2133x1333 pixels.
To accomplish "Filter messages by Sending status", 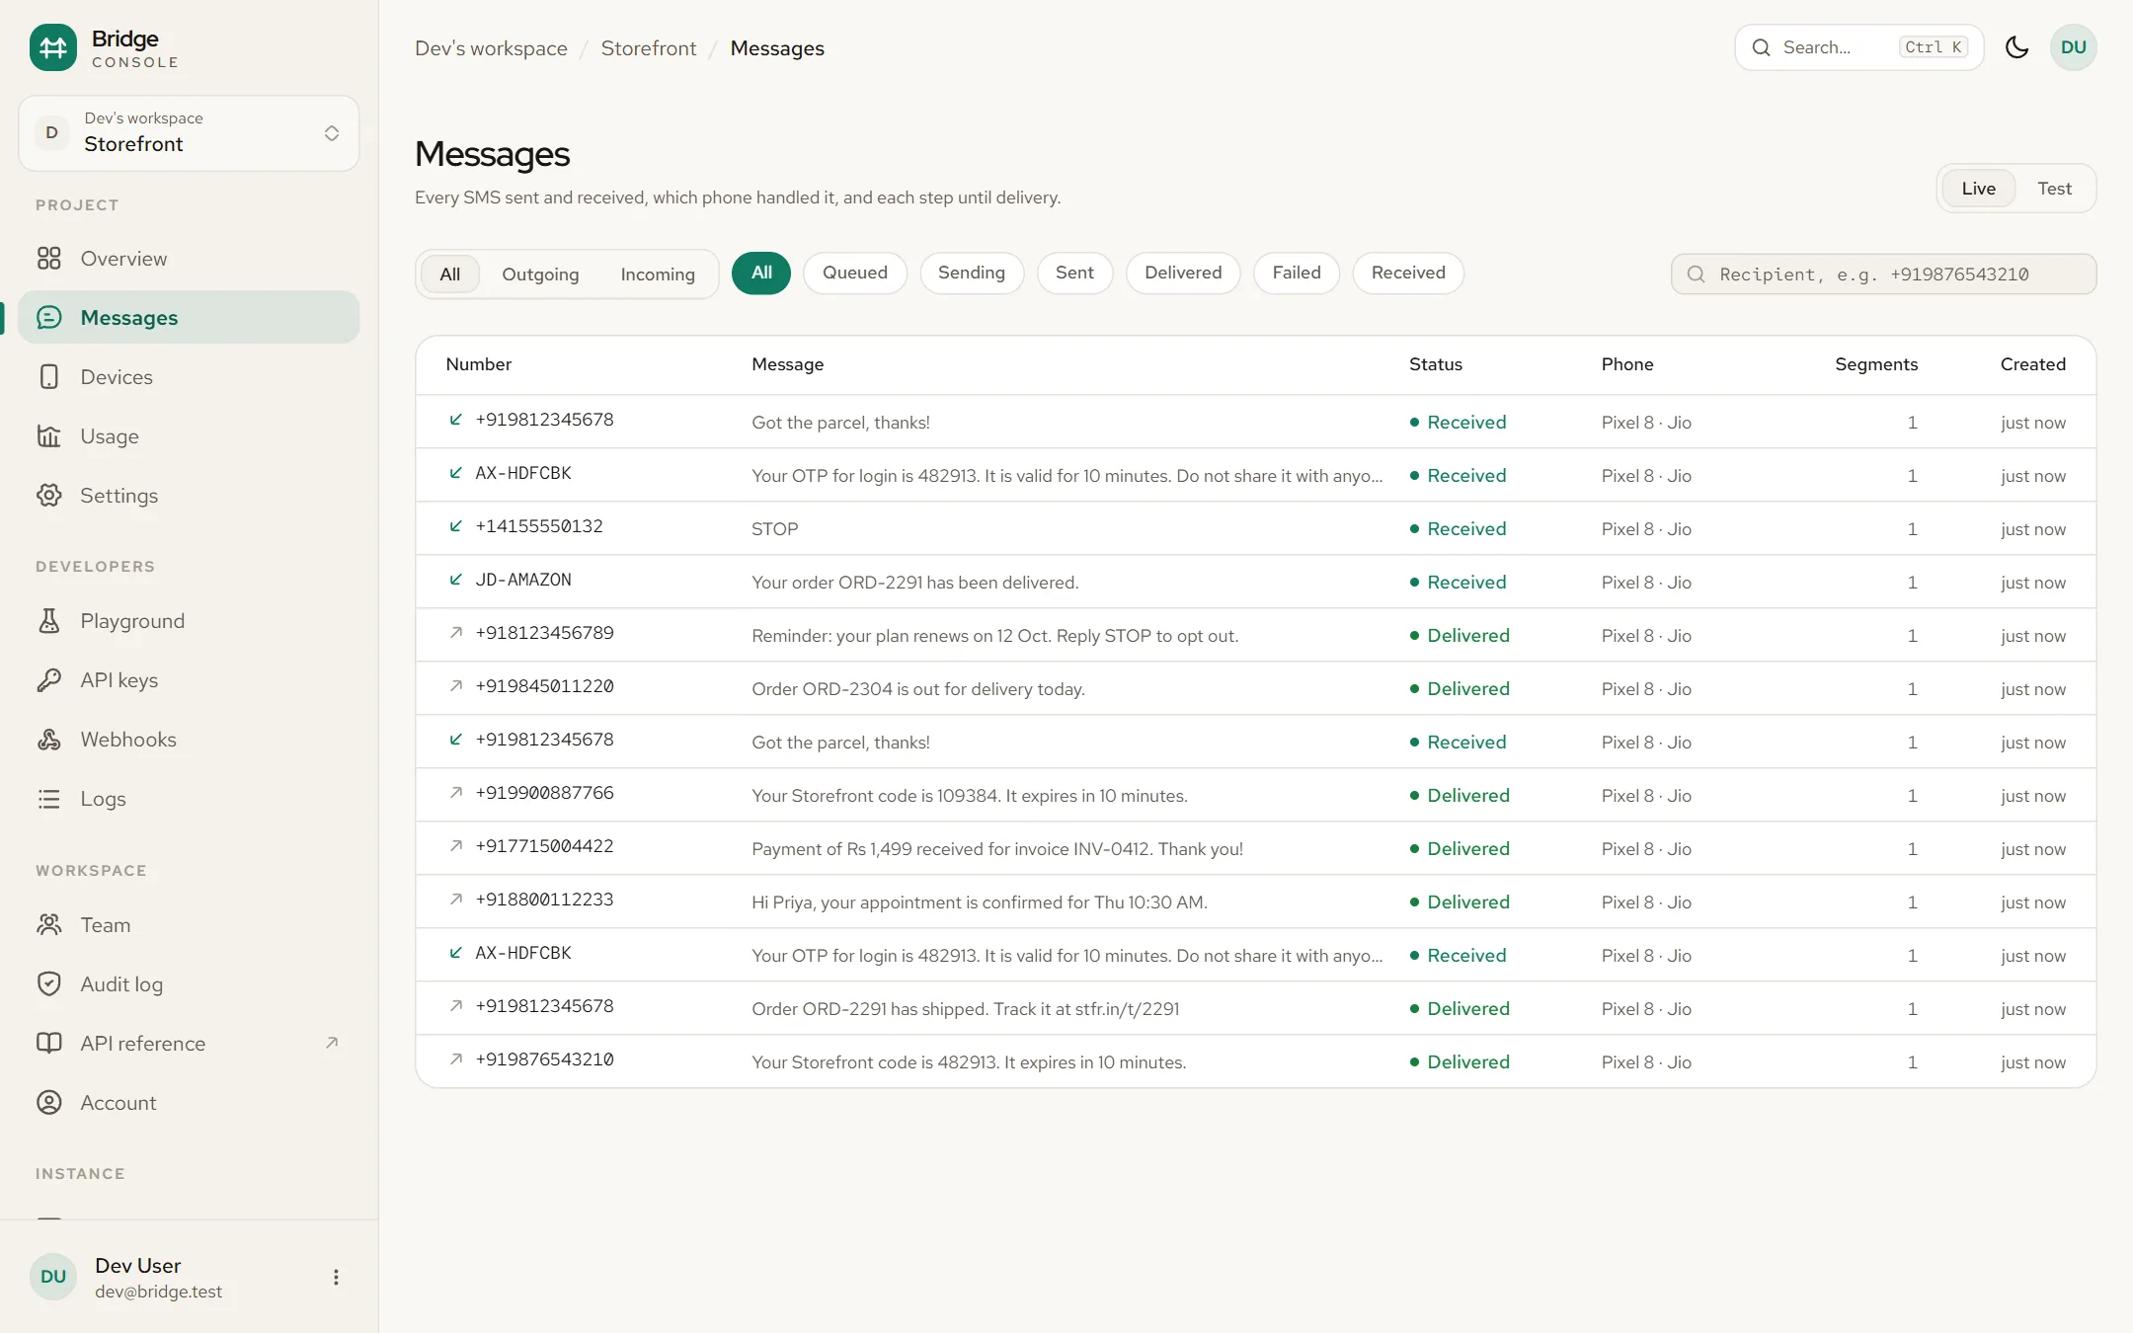I will [x=972, y=274].
